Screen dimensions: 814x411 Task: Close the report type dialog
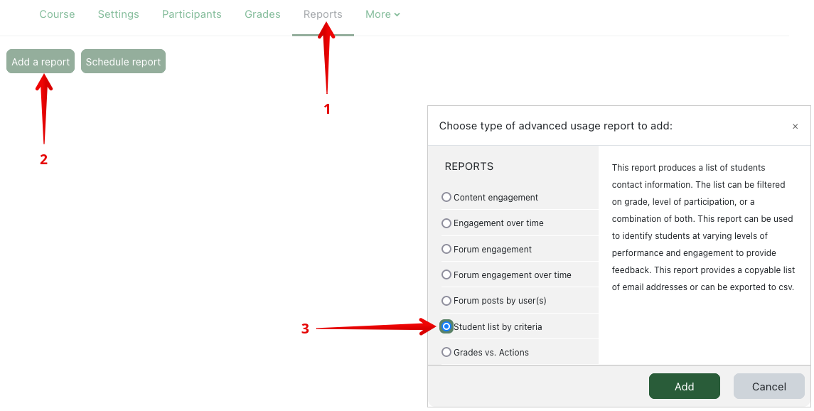point(795,127)
